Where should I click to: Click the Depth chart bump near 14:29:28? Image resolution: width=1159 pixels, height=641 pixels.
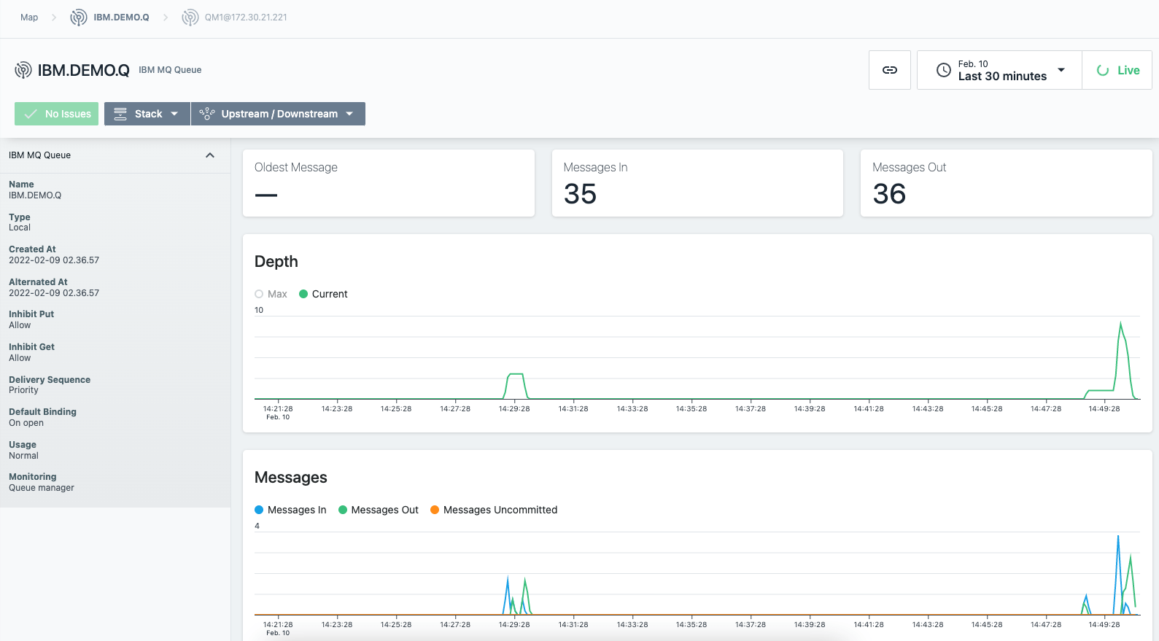(515, 374)
